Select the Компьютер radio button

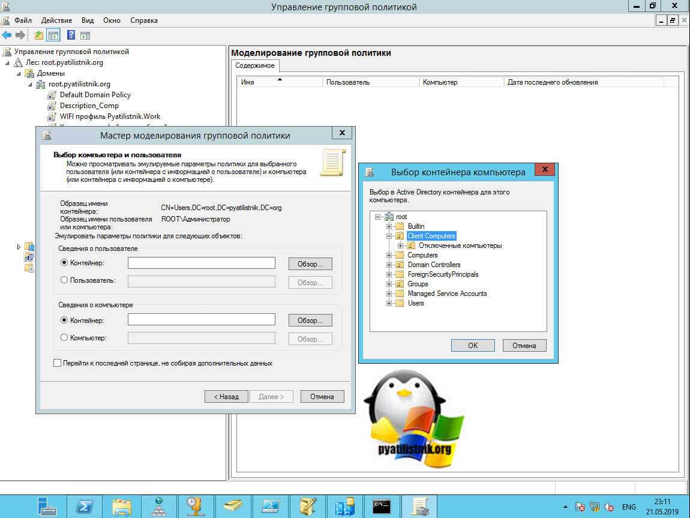pos(65,338)
